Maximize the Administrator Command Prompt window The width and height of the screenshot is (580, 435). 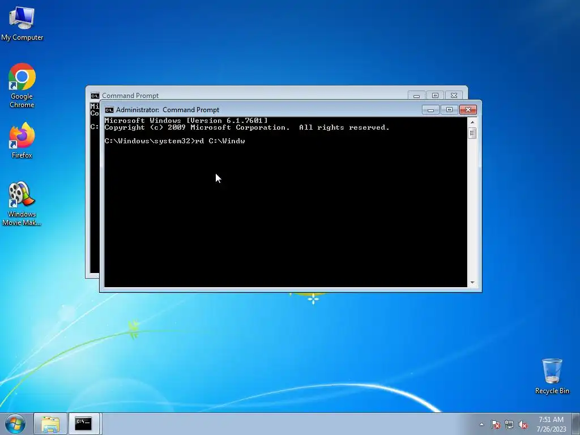coord(449,110)
